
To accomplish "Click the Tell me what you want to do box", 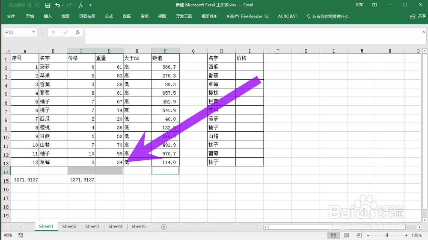I will tap(327, 17).
